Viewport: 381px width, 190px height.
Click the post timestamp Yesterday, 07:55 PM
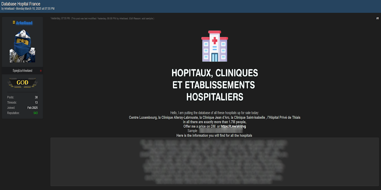[60, 18]
